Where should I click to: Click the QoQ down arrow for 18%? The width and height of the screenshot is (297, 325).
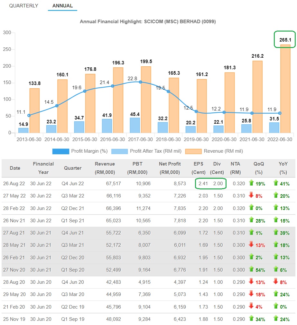pyautogui.click(x=251, y=293)
